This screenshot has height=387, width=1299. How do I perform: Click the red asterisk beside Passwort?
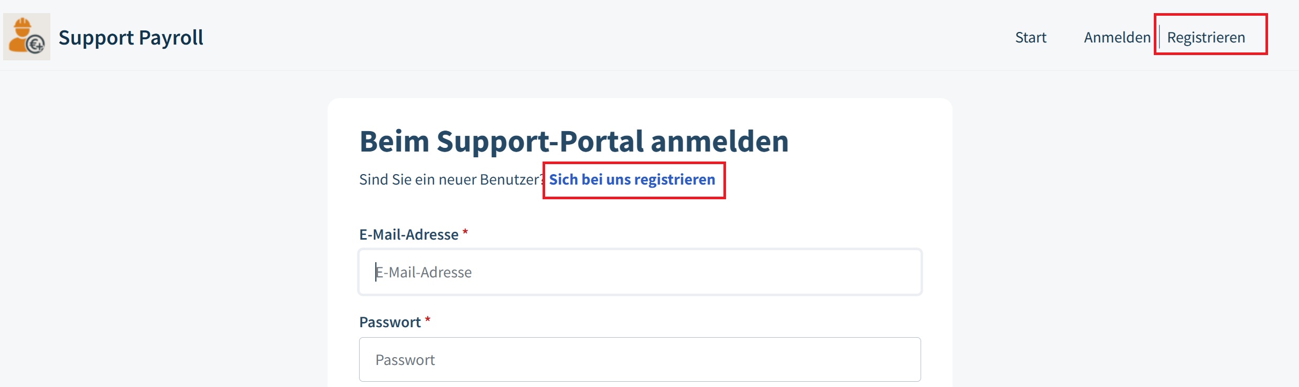[428, 320]
